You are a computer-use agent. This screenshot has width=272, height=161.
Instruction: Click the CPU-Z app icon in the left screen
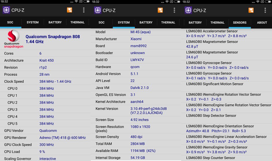6,10
